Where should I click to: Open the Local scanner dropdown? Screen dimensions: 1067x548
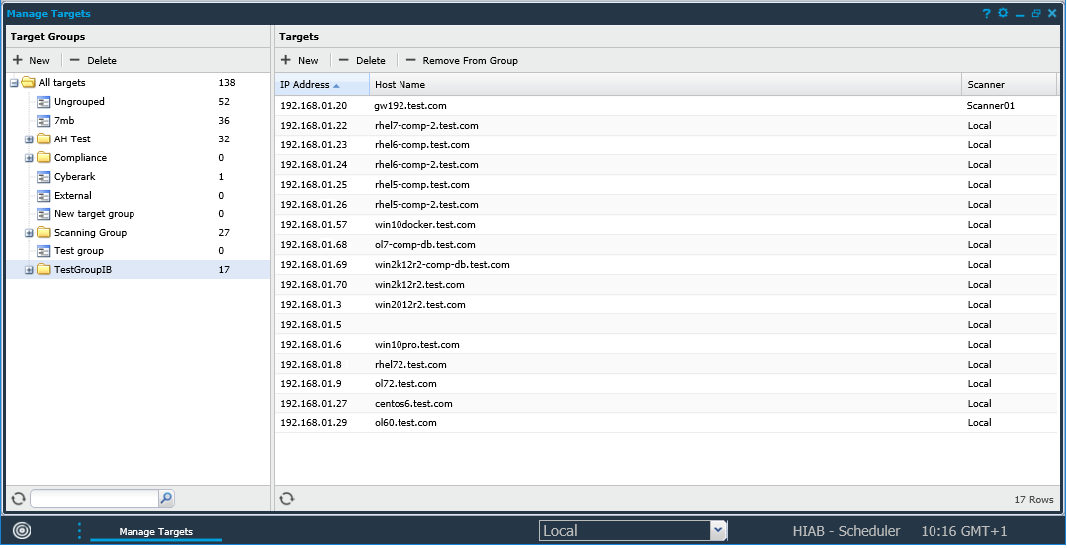coord(718,531)
